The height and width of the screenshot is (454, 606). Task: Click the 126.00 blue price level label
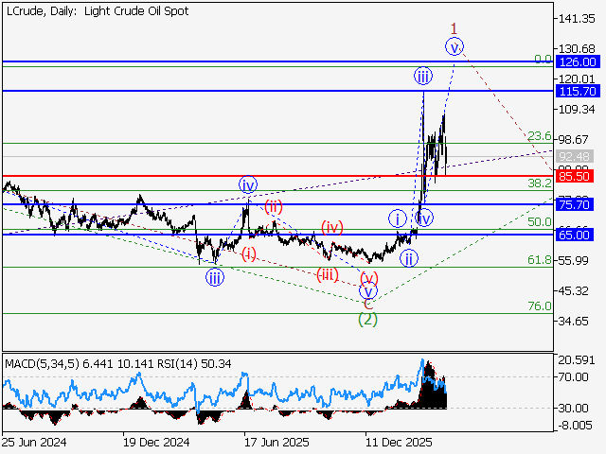(576, 61)
